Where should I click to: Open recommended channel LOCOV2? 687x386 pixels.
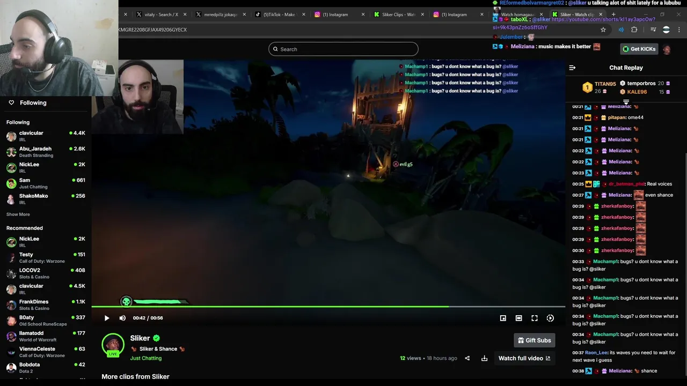coord(46,273)
